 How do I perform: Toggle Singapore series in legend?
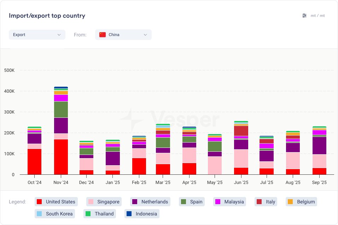pos(104,202)
